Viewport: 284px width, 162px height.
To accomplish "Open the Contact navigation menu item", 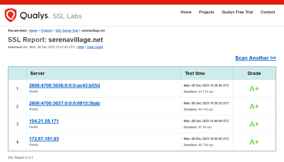I will click(268, 12).
